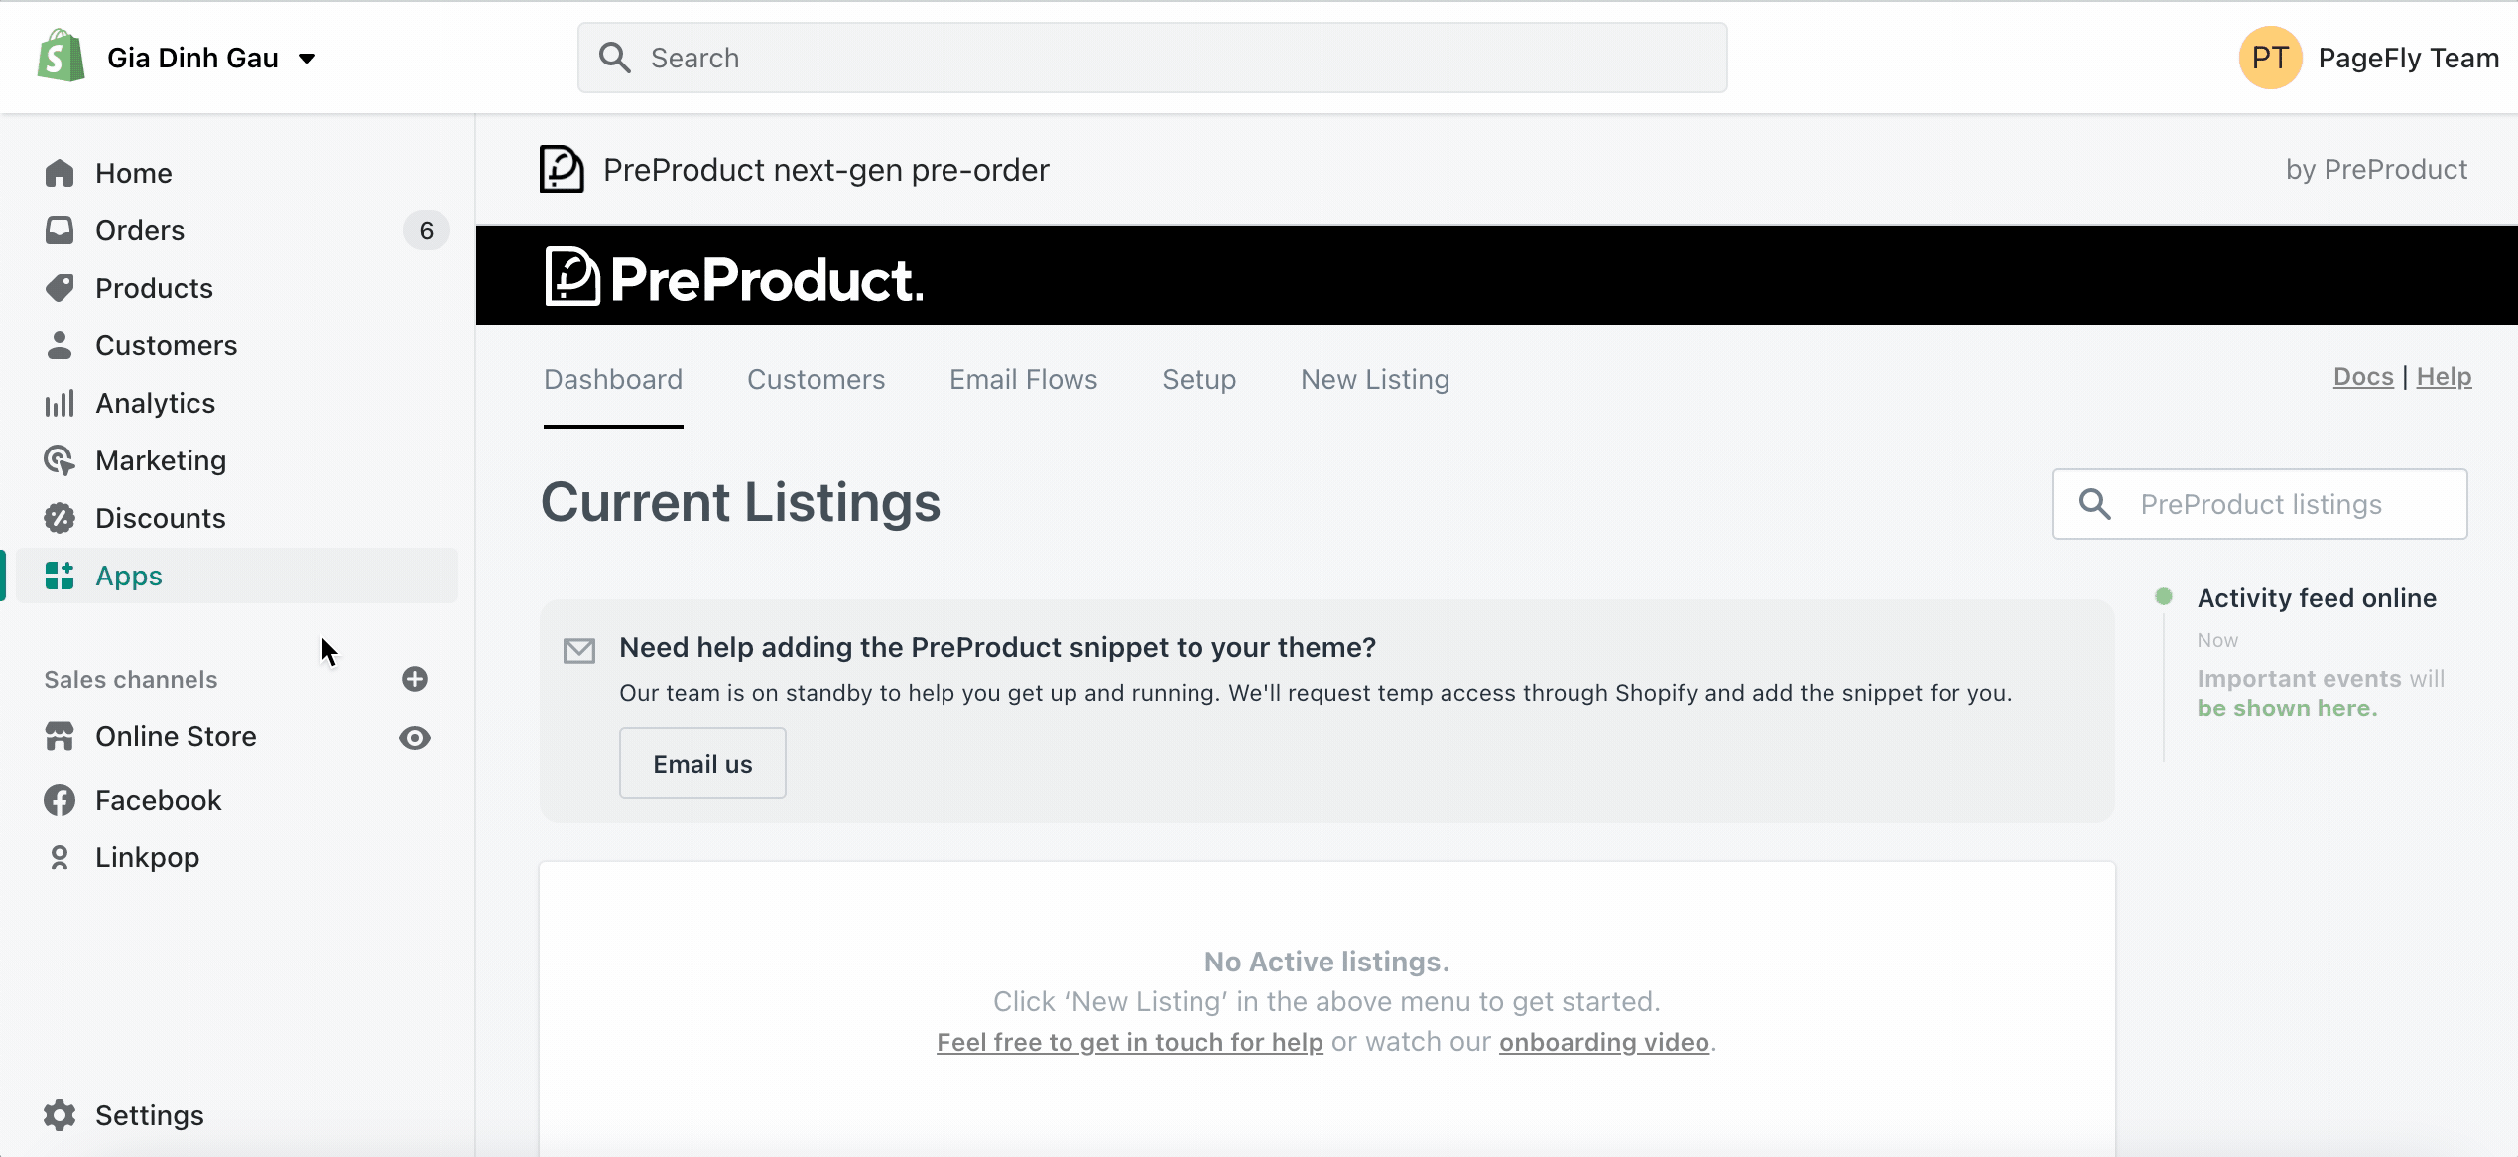This screenshot has width=2518, height=1157.
Task: Click the top Search field
Action: coord(1152,58)
